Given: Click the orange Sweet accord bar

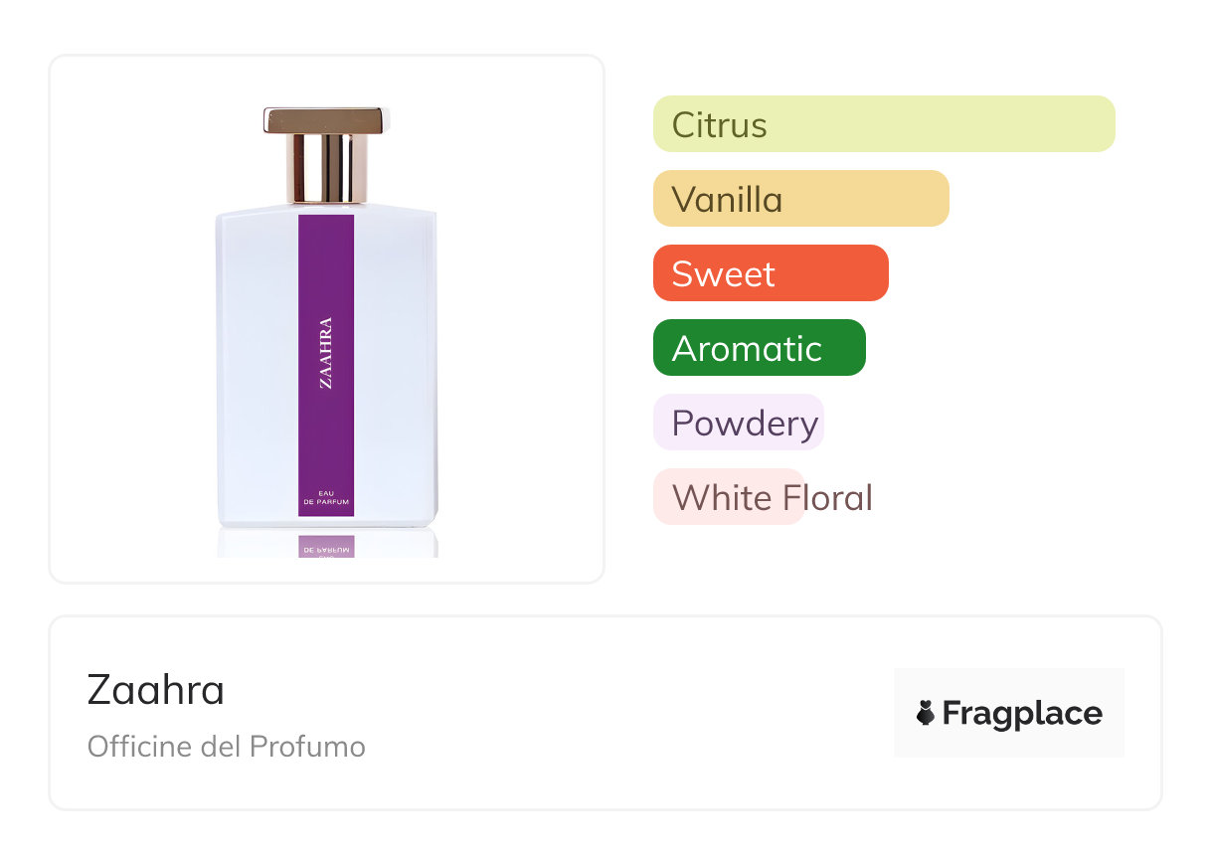Looking at the screenshot, I should point(770,273).
